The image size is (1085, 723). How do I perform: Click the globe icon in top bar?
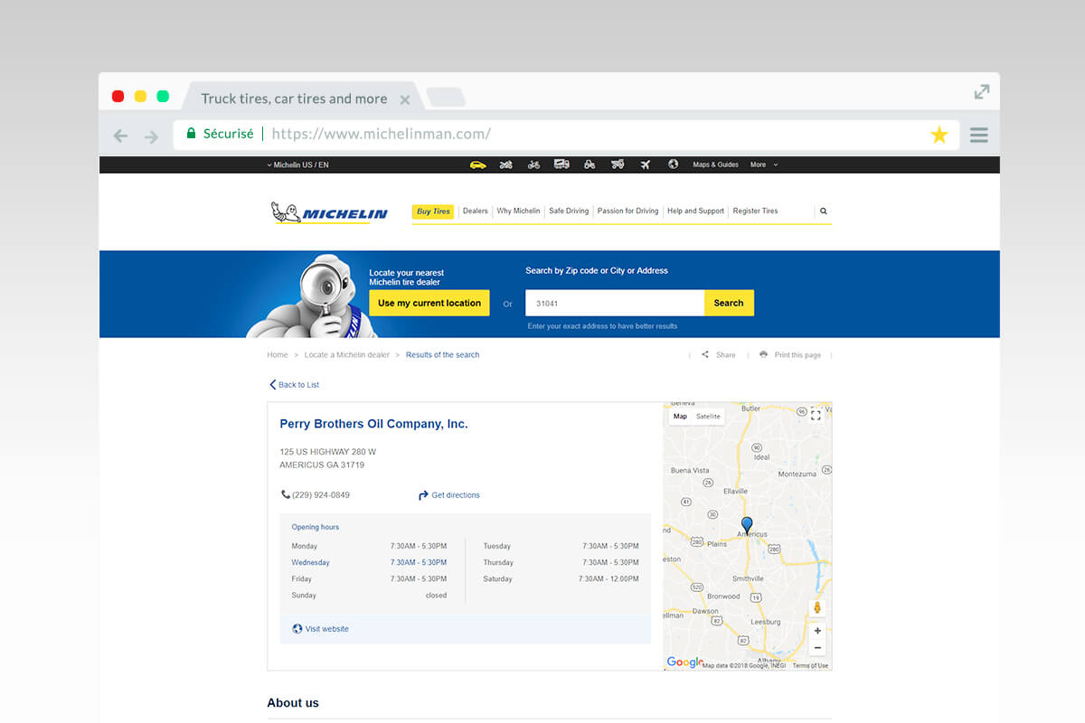[x=673, y=164]
